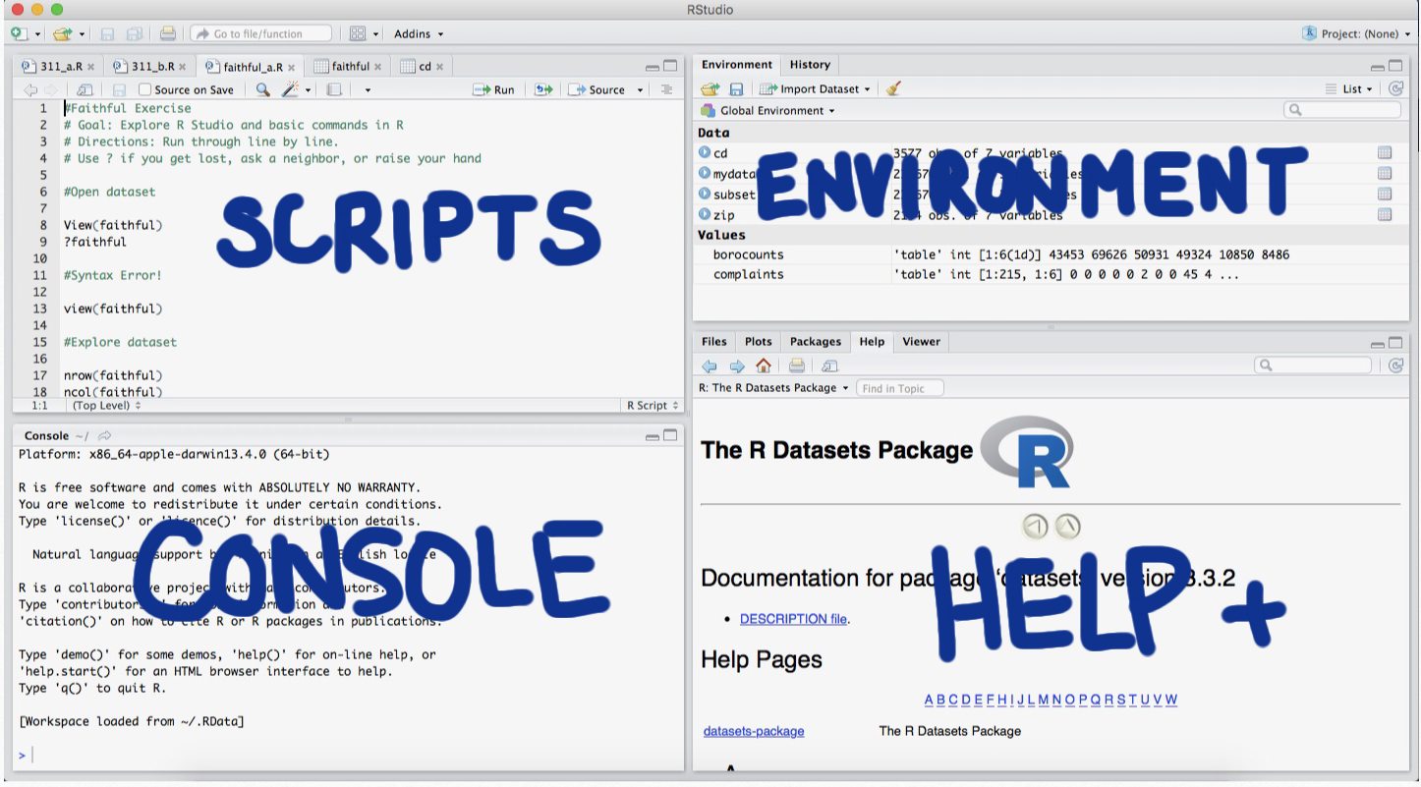Screen dimensions: 1421x787
Task: Click the View current directory arrow in Console
Action: [105, 435]
